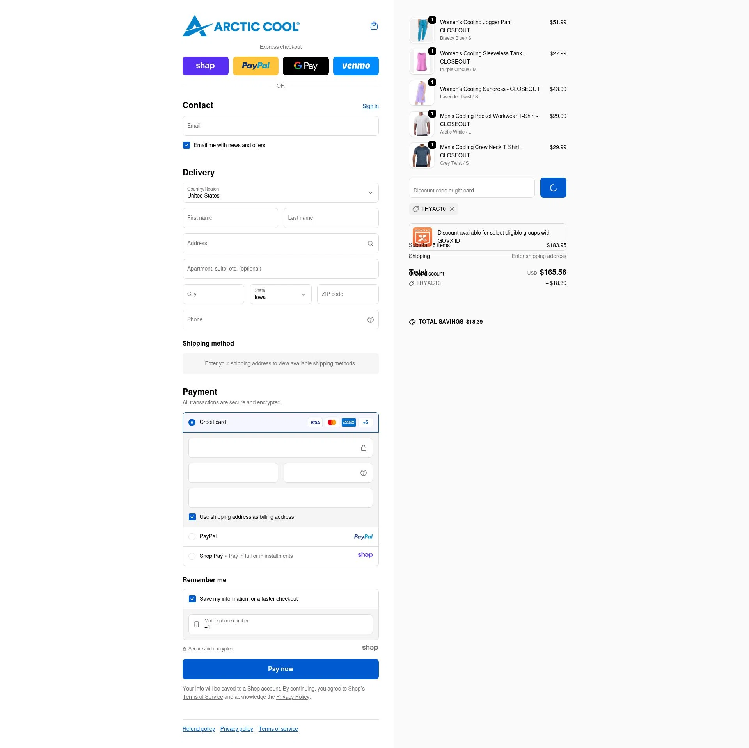Viewport: 749px width, 748px height.
Task: Remove the TRYAC10 discount code tag
Action: point(452,209)
